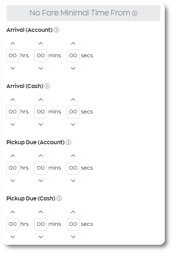Increase hours for Pickup Due (Account)

pos(13,156)
